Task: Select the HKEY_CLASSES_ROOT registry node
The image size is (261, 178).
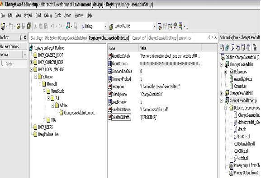Action: point(50,55)
